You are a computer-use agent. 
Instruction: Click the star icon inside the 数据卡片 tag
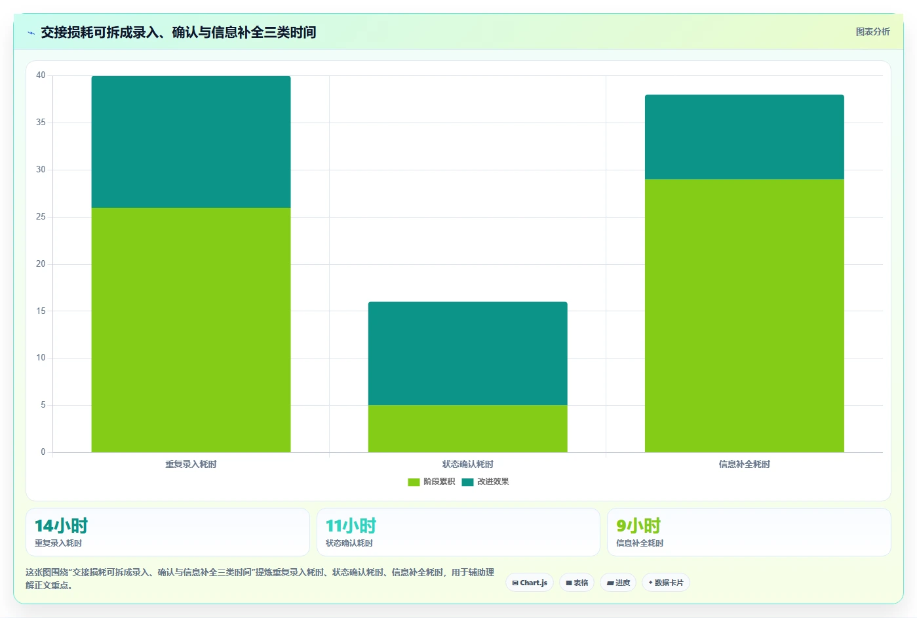point(650,582)
